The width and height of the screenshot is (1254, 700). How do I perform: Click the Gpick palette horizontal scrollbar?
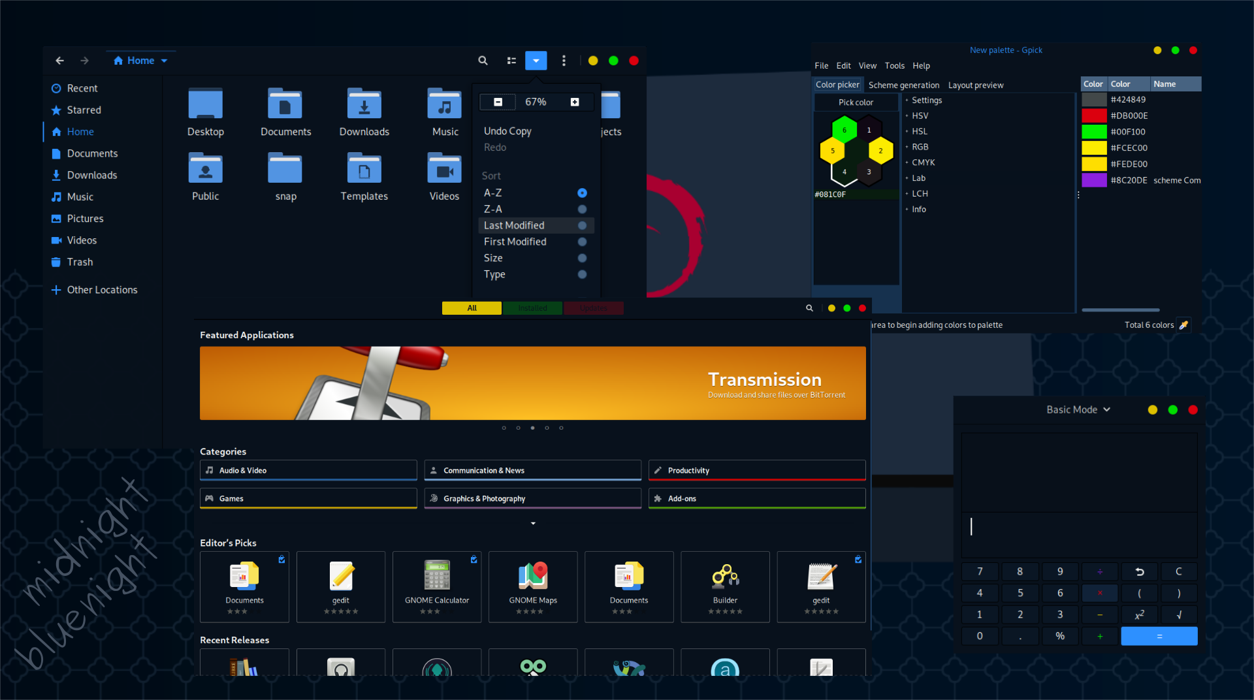point(1120,310)
